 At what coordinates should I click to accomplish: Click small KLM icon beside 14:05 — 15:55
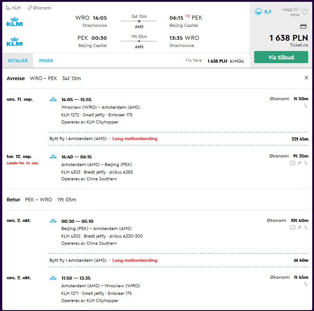(x=53, y=99)
